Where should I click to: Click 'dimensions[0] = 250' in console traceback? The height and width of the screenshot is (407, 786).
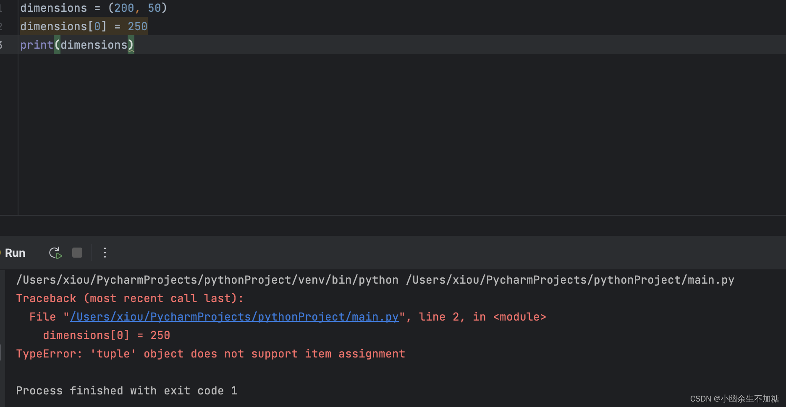(x=107, y=335)
